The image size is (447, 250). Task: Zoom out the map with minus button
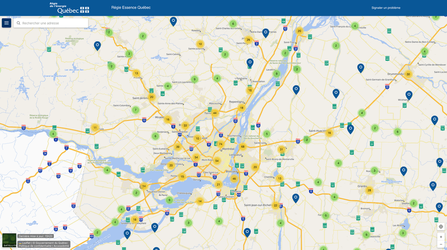coord(441,245)
